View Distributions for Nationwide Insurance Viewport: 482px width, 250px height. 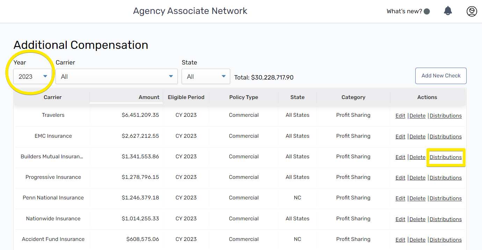coord(446,219)
